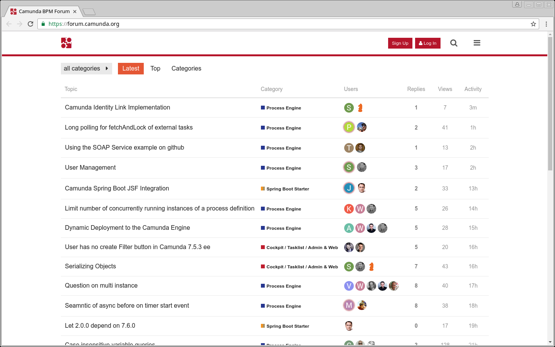Click the Sign Up button
The width and height of the screenshot is (555, 347).
pos(400,43)
